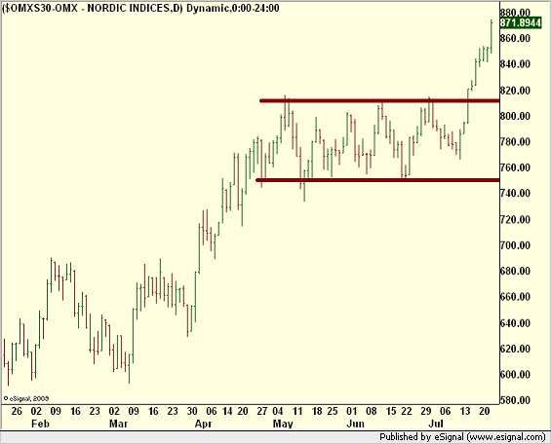Click the 'eSignal, 2009' copyright text

point(26,399)
